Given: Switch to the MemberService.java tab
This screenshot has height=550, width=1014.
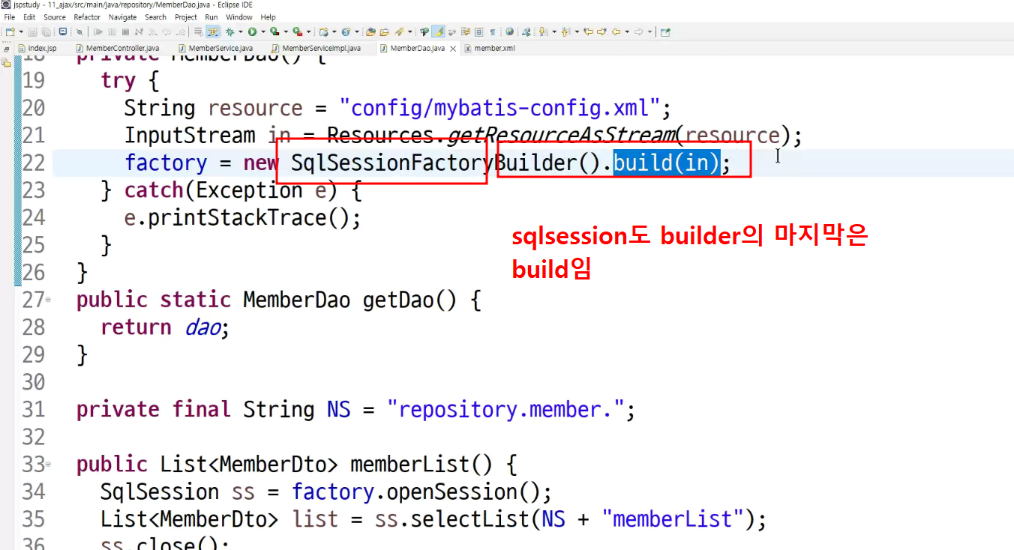Looking at the screenshot, I should tap(217, 48).
